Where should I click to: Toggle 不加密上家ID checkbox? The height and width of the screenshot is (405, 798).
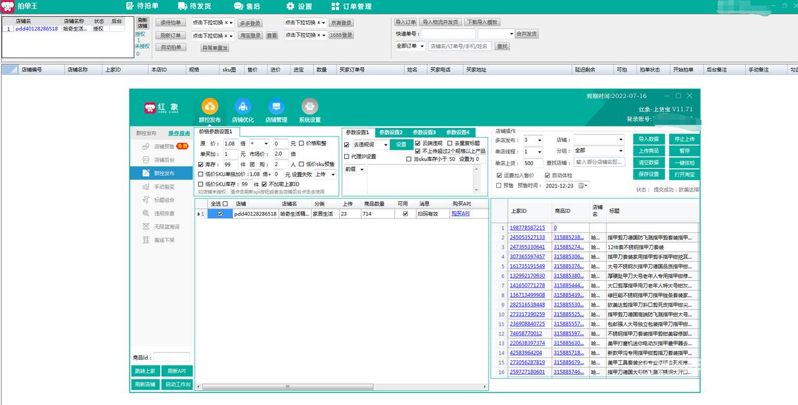click(x=264, y=184)
